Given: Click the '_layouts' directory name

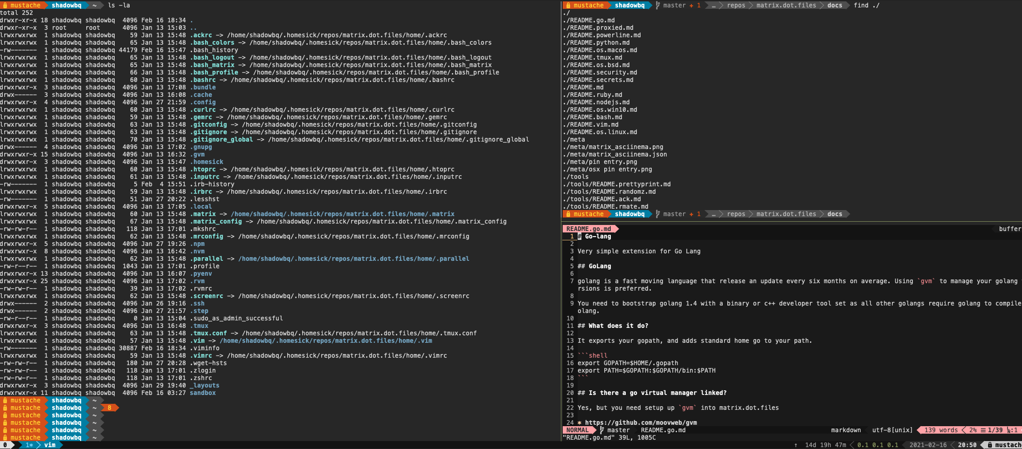Looking at the screenshot, I should (x=205, y=386).
